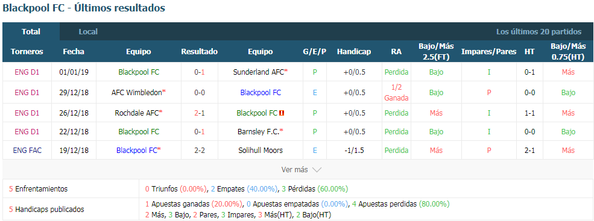This screenshot has height=221, width=594.
Task: Select the Total tab
Action: point(31,32)
